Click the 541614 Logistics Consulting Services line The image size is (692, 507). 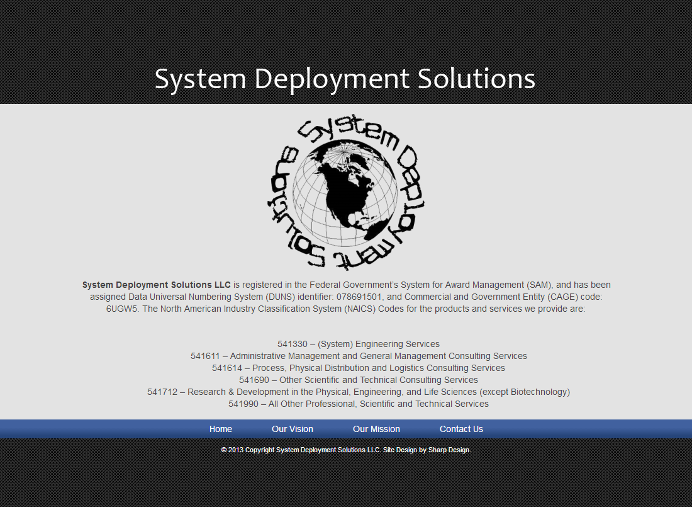tap(359, 368)
